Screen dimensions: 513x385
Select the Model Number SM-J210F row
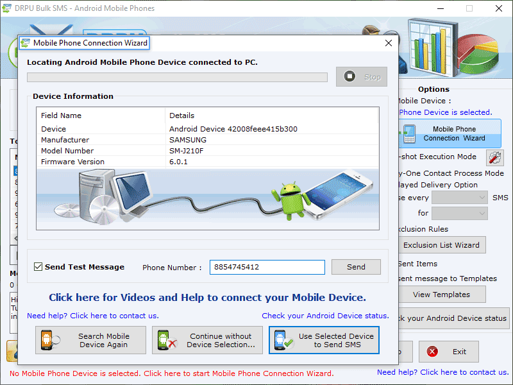207,151
